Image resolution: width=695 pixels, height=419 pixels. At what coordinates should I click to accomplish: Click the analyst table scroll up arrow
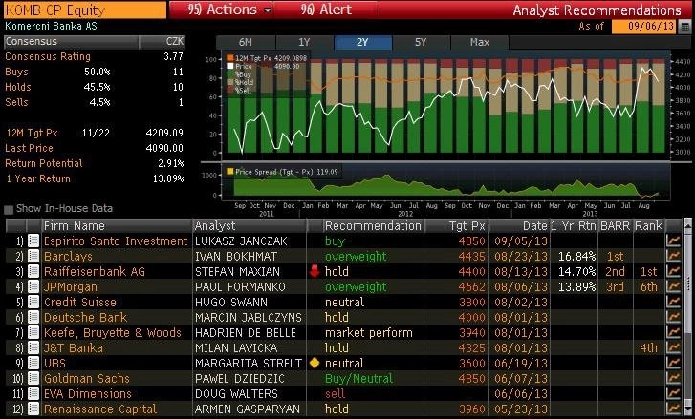687,224
